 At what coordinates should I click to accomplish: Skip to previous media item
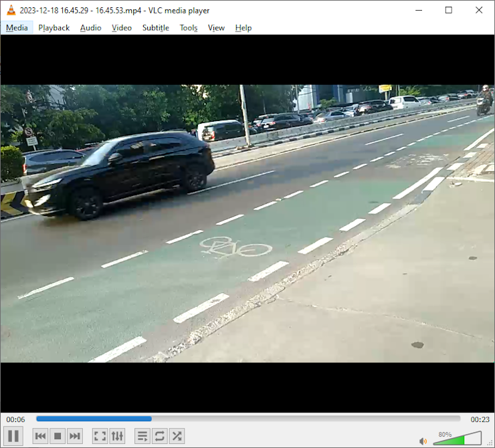(x=40, y=436)
